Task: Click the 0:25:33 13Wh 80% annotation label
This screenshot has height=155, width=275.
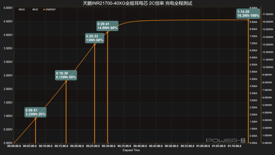Action: click(95, 38)
